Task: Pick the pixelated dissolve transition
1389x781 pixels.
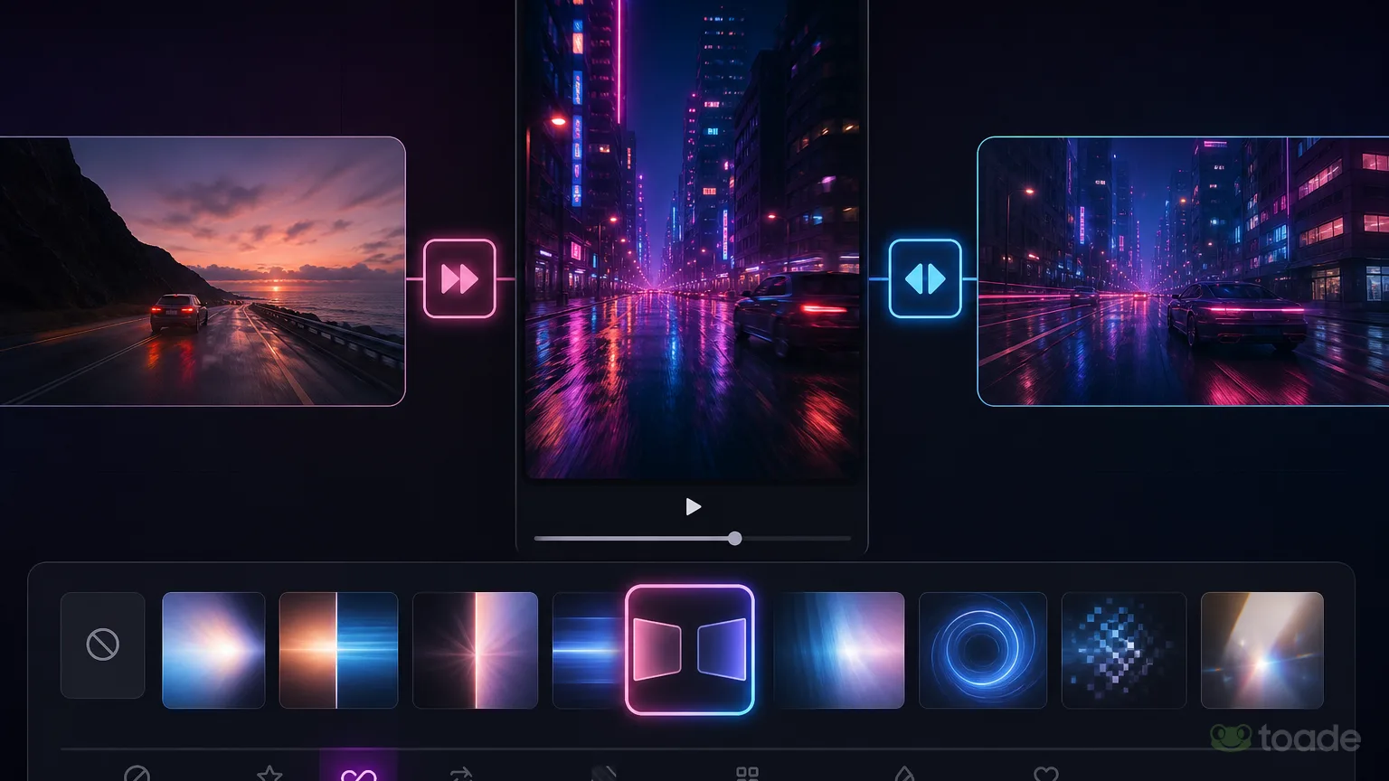Action: [x=1123, y=650]
